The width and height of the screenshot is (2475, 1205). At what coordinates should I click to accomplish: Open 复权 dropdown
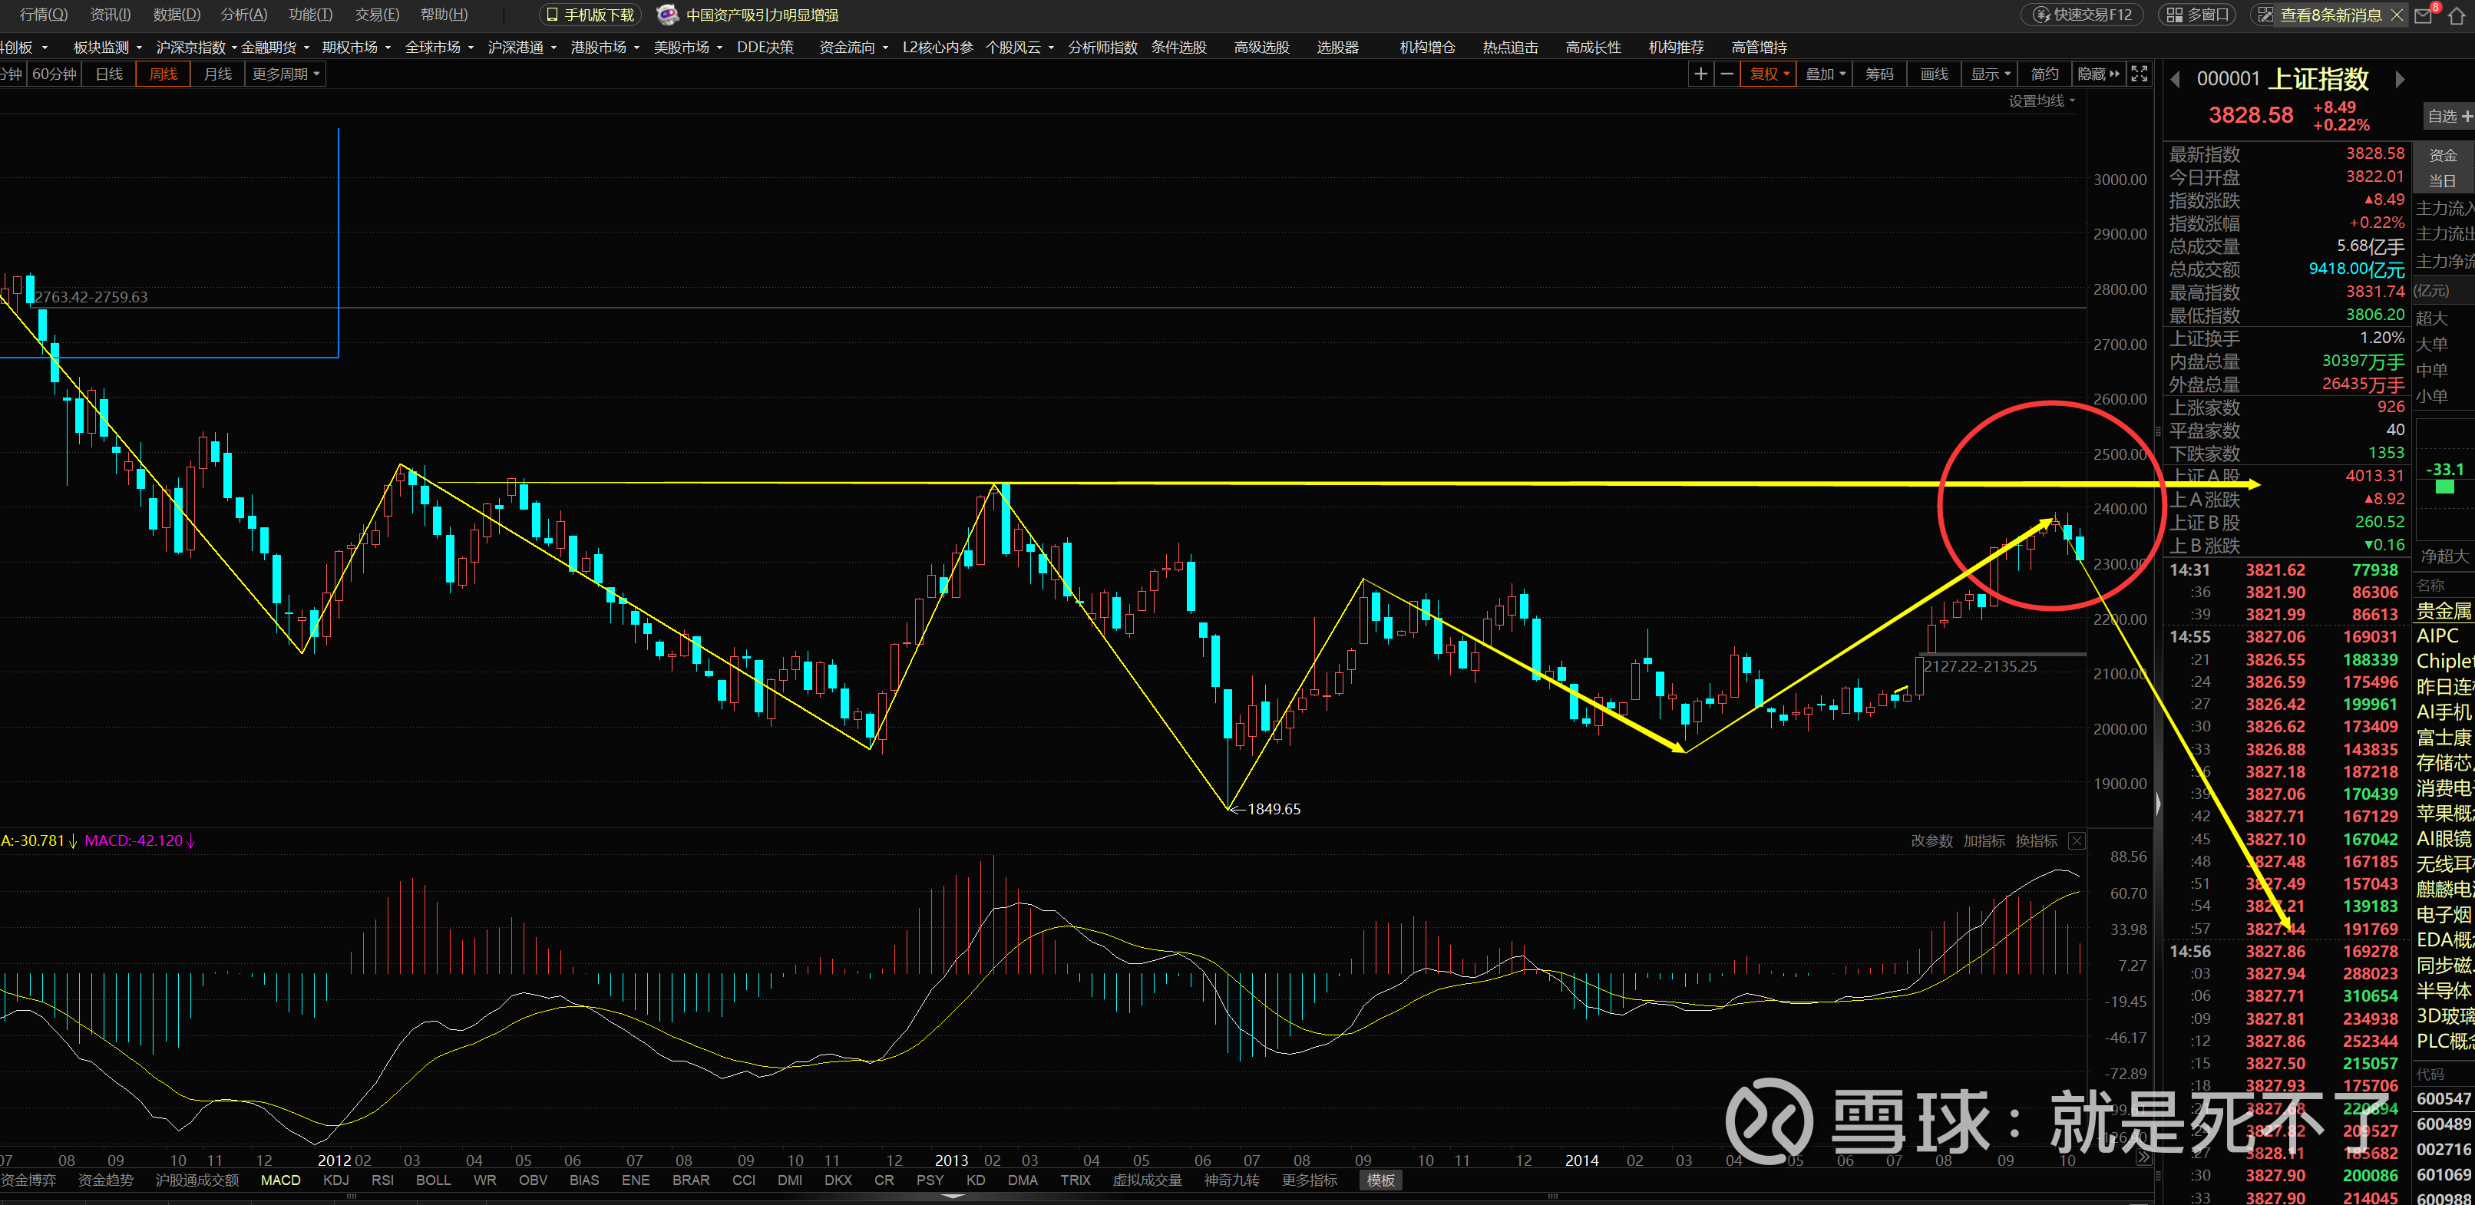pos(1769,74)
